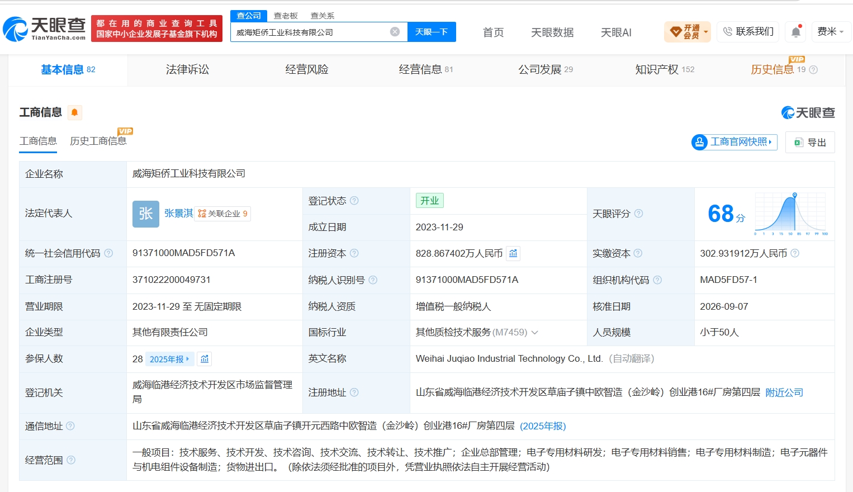The height and width of the screenshot is (492, 853).
Task: Open 天眼AI in the navigation
Action: 616,32
